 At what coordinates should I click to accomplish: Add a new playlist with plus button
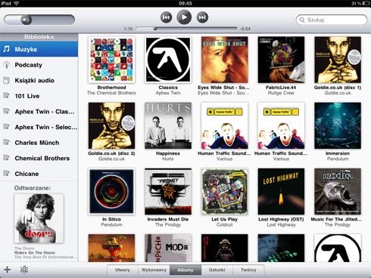(8, 270)
